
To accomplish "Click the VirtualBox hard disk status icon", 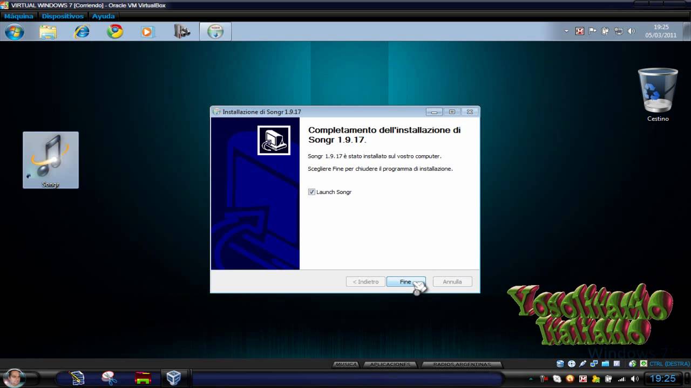I will tap(560, 364).
